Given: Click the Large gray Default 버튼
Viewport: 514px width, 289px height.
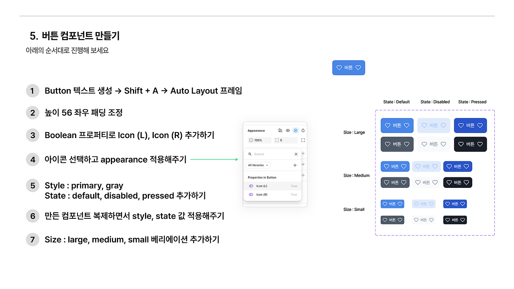Looking at the screenshot, I should point(397,144).
